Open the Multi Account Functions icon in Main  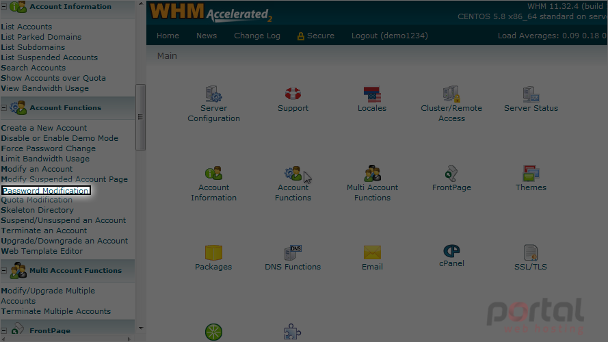(372, 173)
